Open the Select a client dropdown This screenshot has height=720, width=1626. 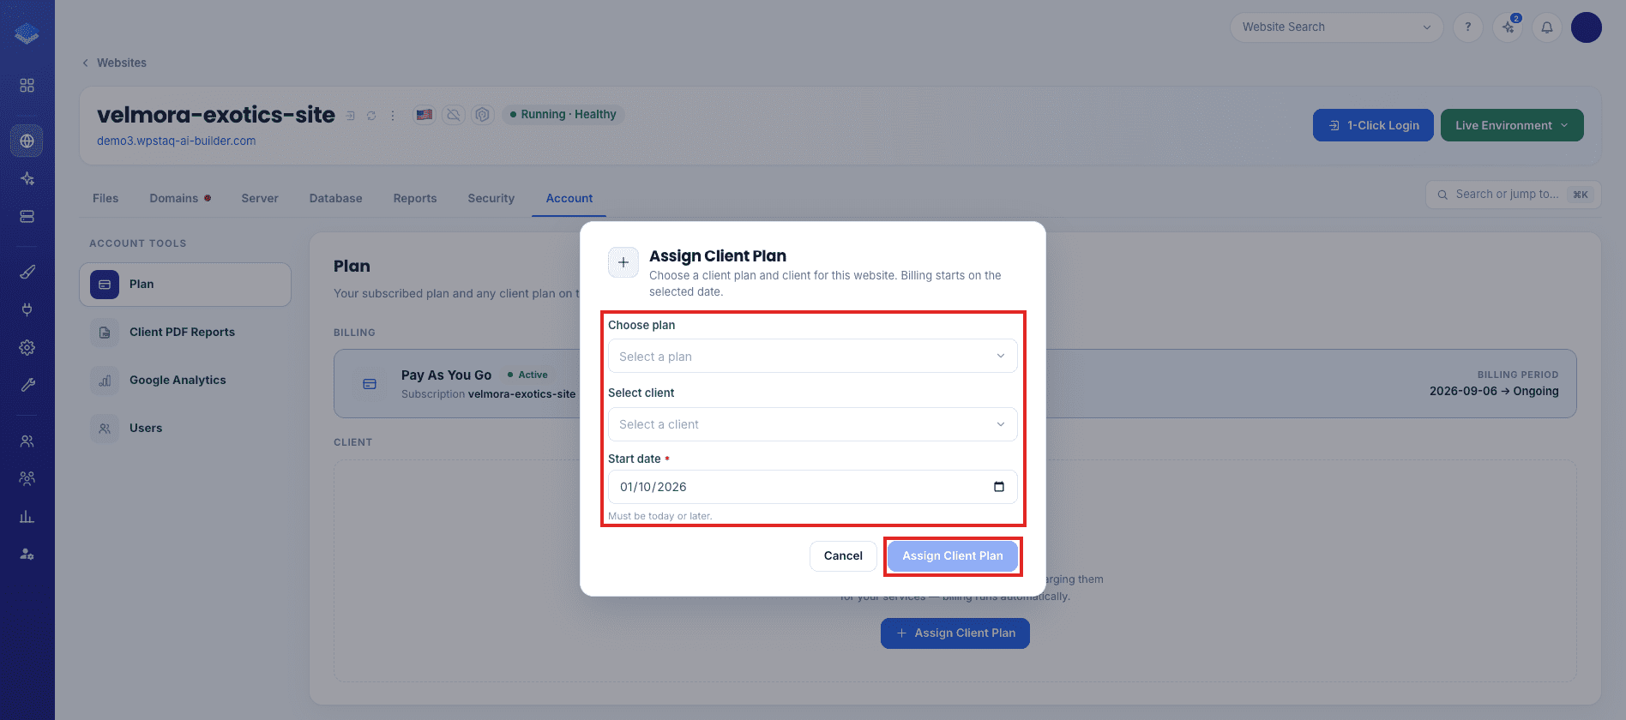[x=813, y=424]
